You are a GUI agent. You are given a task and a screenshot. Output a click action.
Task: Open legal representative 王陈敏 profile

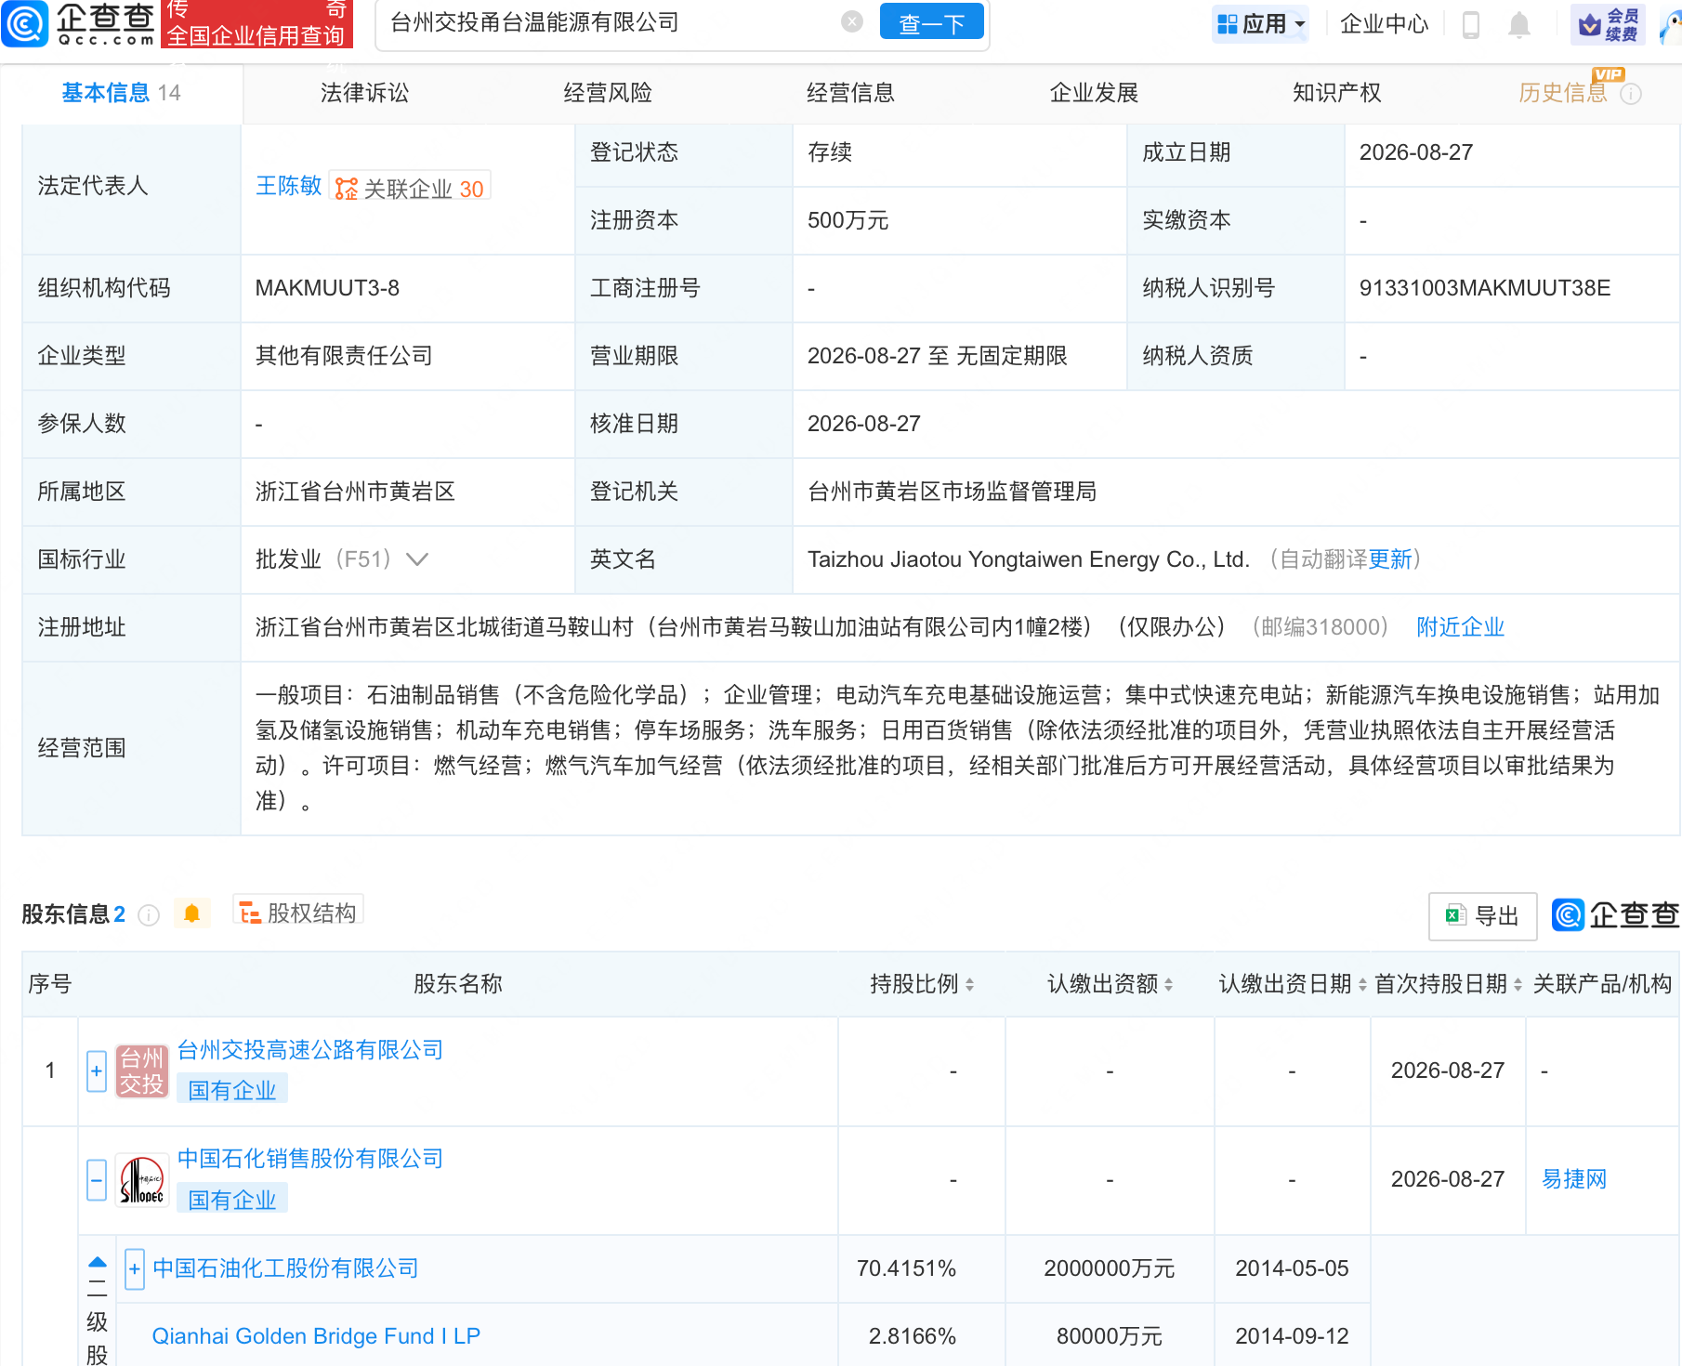(288, 186)
